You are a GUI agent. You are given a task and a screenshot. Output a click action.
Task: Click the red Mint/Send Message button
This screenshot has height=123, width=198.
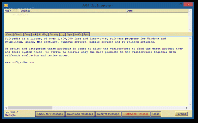pos(136,114)
